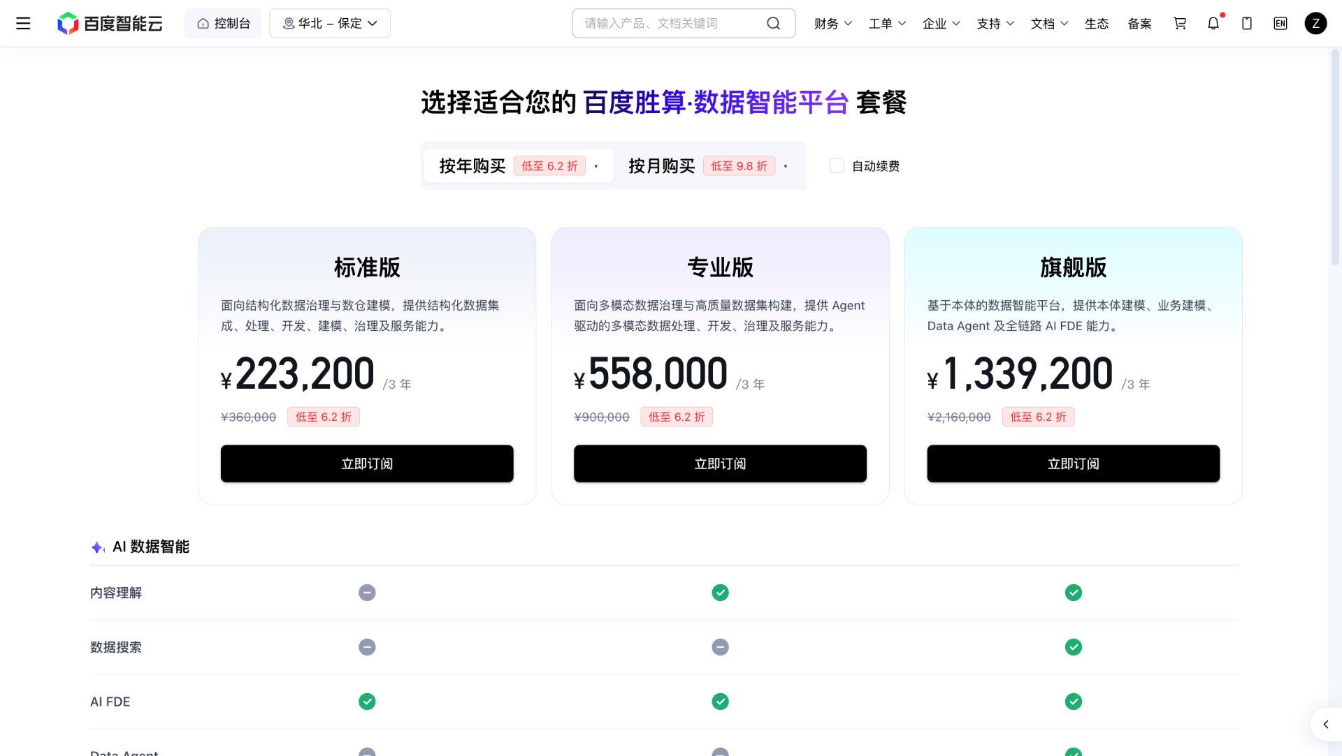Screen dimensions: 1342x756
Task: Open the 生态 menu item
Action: pos(1097,23)
